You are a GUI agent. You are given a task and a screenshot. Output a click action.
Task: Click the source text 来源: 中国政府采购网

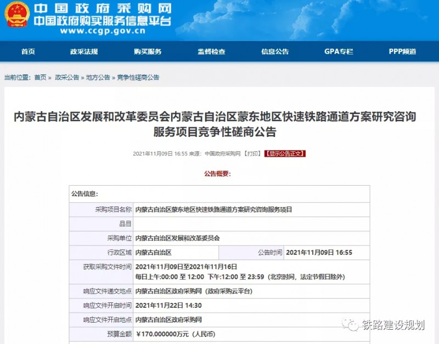click(215, 153)
